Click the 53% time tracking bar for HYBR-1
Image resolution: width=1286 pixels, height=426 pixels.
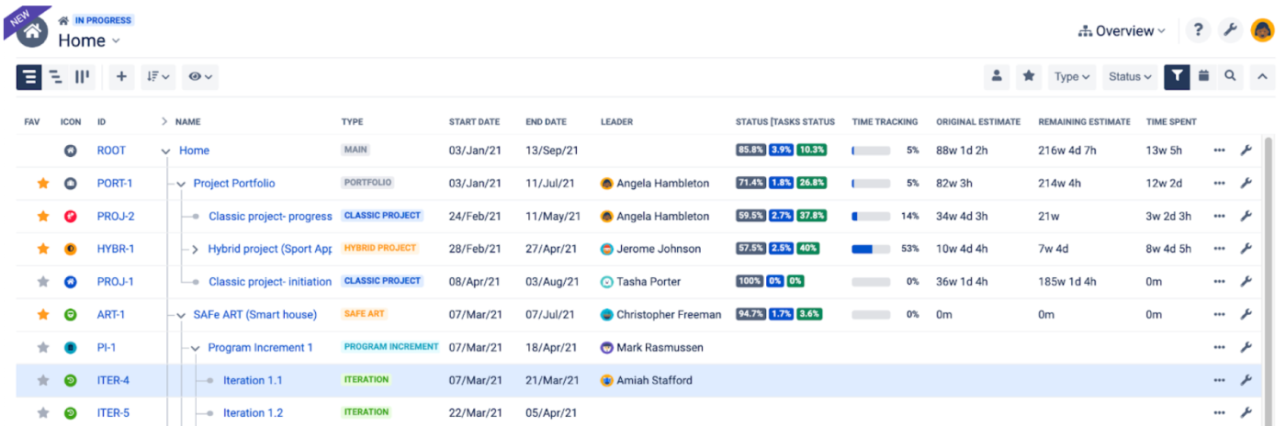(871, 249)
